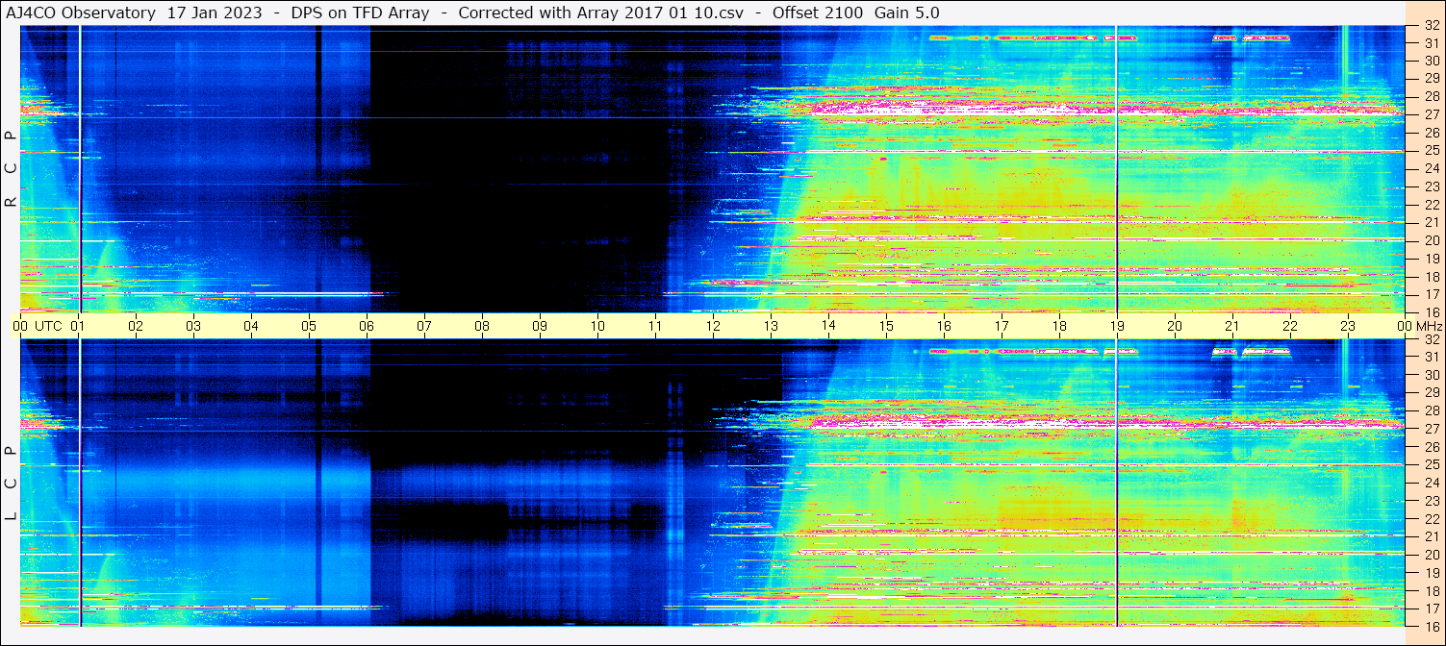Click the 23 MHz label on RCP scale

(1431, 186)
